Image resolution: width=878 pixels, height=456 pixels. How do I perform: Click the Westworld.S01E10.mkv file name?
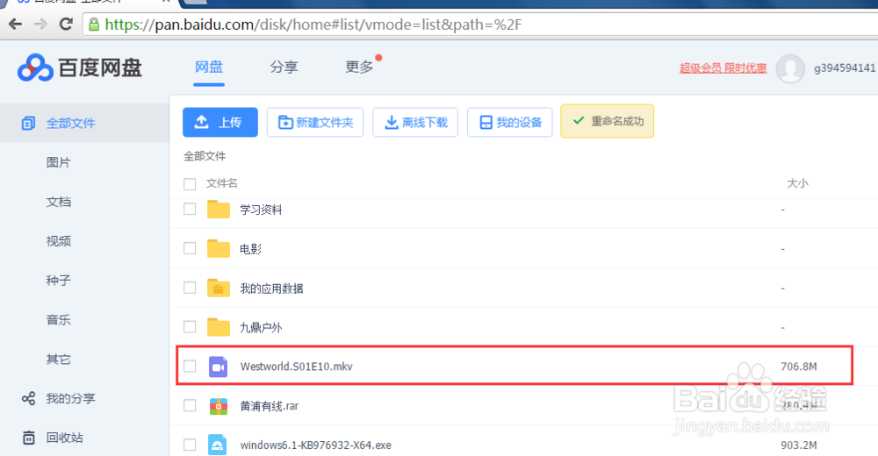[x=296, y=367]
